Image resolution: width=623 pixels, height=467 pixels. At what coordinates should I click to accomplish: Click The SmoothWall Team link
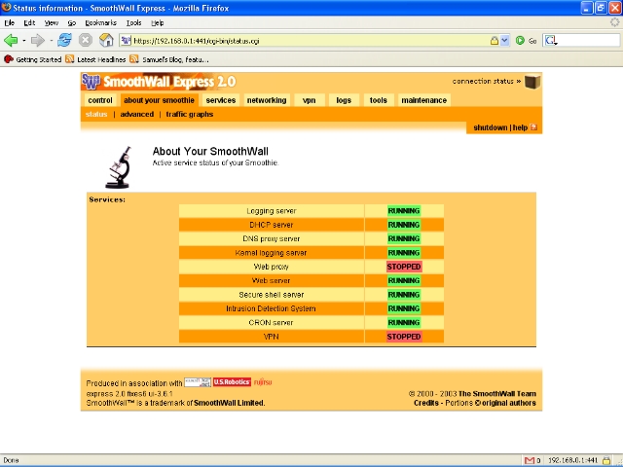(497, 394)
